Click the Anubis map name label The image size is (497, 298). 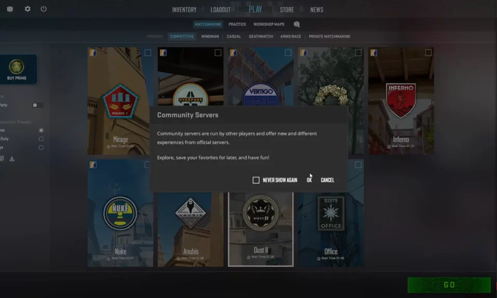pos(190,251)
